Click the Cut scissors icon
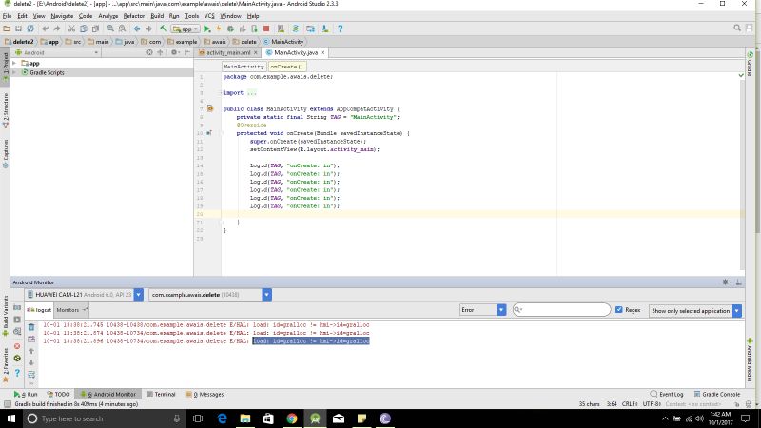The width and height of the screenshot is (761, 428). [71, 29]
